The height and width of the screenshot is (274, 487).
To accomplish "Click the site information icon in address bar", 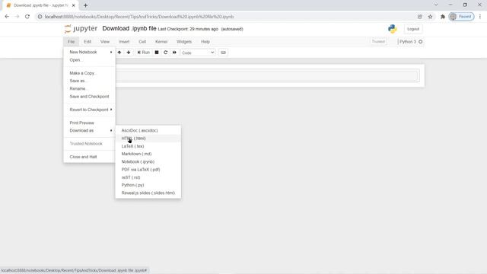I will coord(40,17).
